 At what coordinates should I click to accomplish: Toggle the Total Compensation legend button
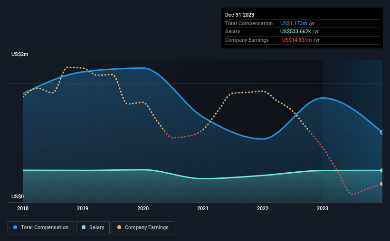(41, 228)
